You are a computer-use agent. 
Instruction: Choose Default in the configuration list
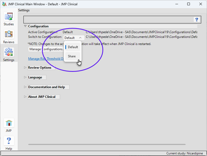tap(73, 47)
